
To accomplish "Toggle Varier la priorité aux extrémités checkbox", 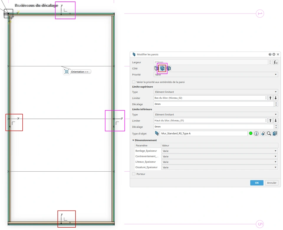I will point(134,82).
